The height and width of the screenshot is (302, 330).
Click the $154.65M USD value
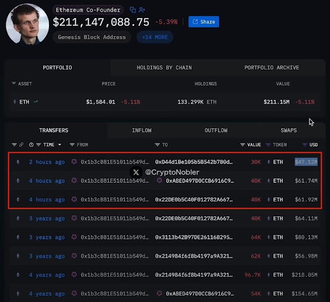click(x=304, y=294)
